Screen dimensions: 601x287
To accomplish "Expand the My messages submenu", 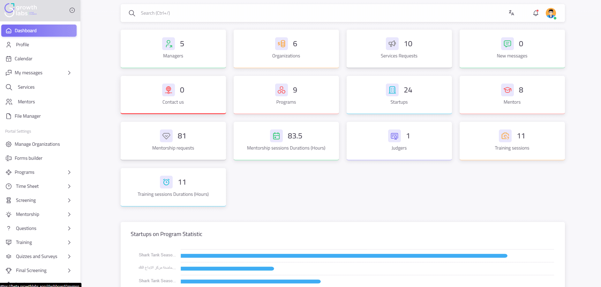I will click(69, 73).
